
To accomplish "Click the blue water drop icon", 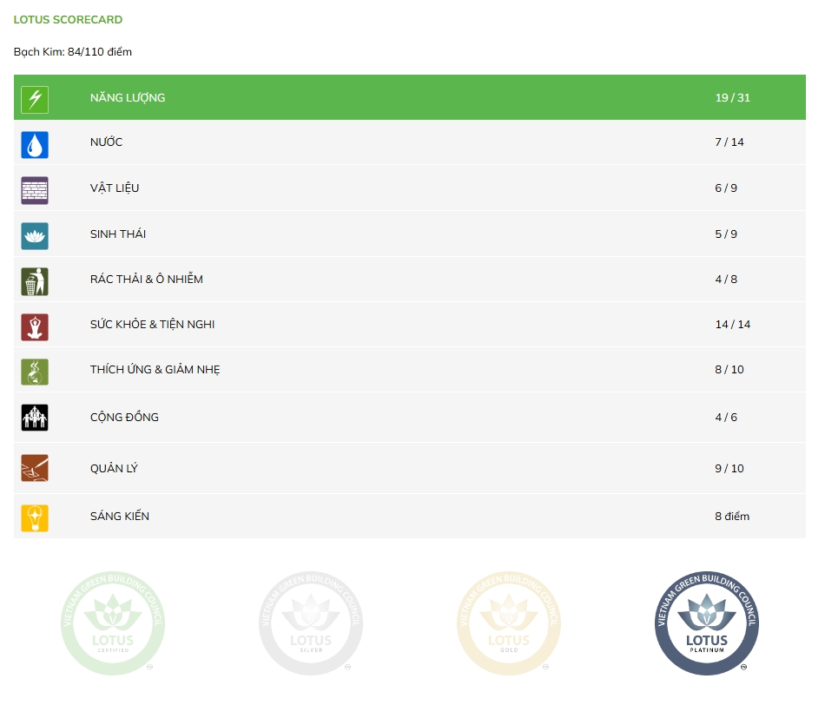I will tap(35, 144).
